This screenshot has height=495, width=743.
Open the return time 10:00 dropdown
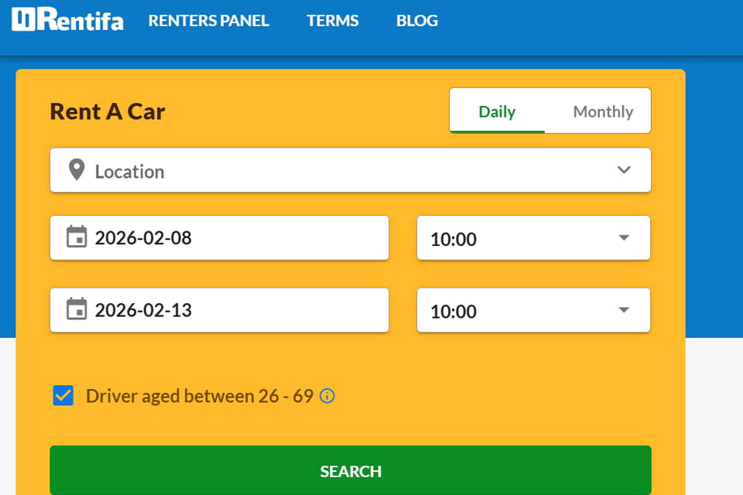point(533,311)
